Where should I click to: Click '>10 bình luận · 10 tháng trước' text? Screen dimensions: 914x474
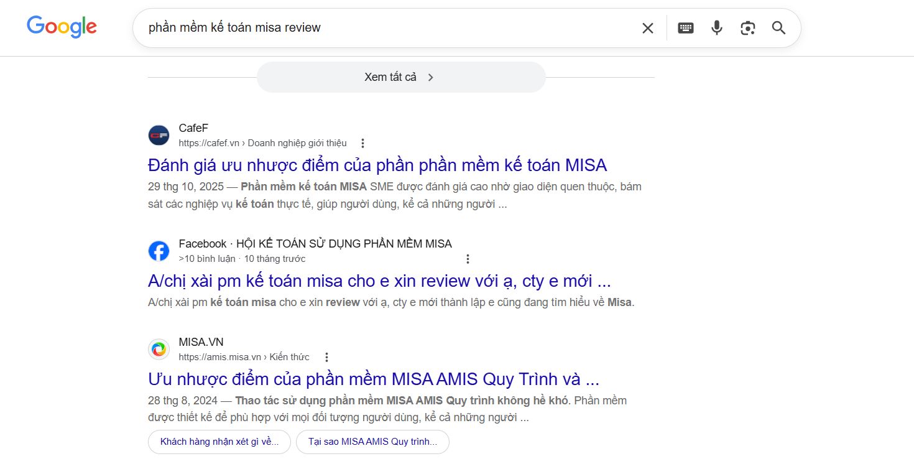(242, 259)
